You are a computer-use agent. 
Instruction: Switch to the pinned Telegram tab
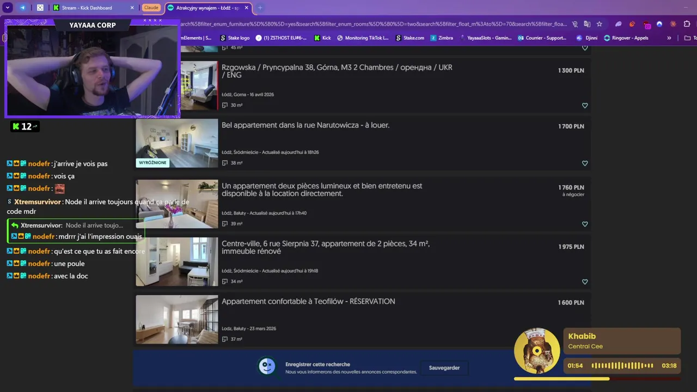tap(22, 8)
